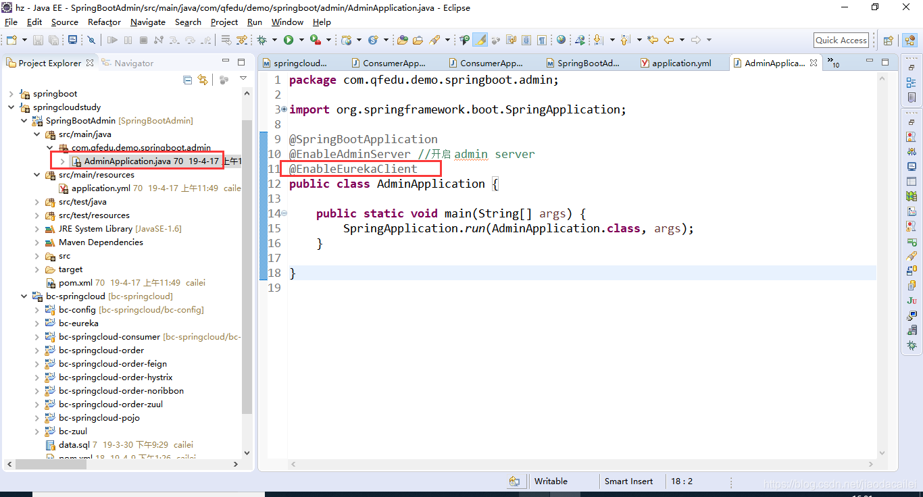Select application.yml in src/main/resources
The height and width of the screenshot is (497, 923).
tap(149, 188)
